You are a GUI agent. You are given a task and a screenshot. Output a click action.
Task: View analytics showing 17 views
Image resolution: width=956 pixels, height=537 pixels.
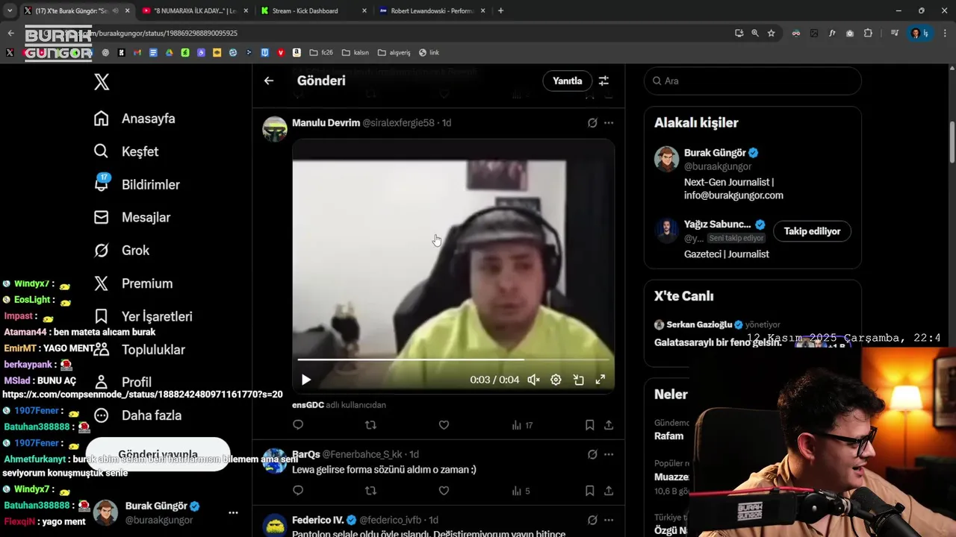tap(522, 425)
